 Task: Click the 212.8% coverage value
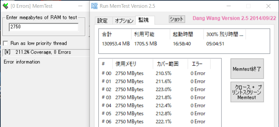coord(164,113)
